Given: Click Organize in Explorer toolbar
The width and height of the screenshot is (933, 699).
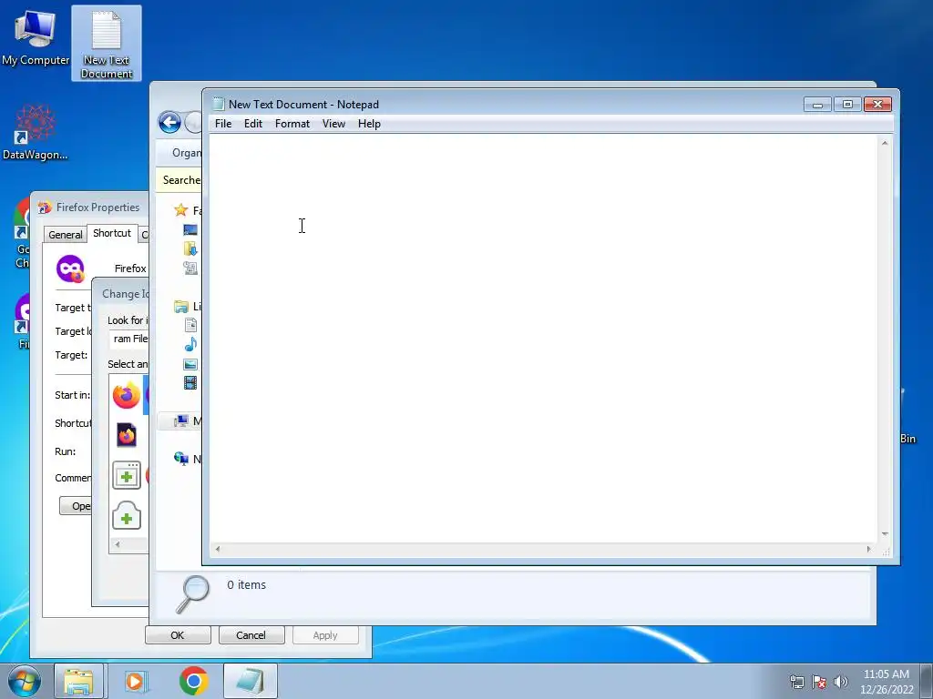Looking at the screenshot, I should [x=186, y=153].
